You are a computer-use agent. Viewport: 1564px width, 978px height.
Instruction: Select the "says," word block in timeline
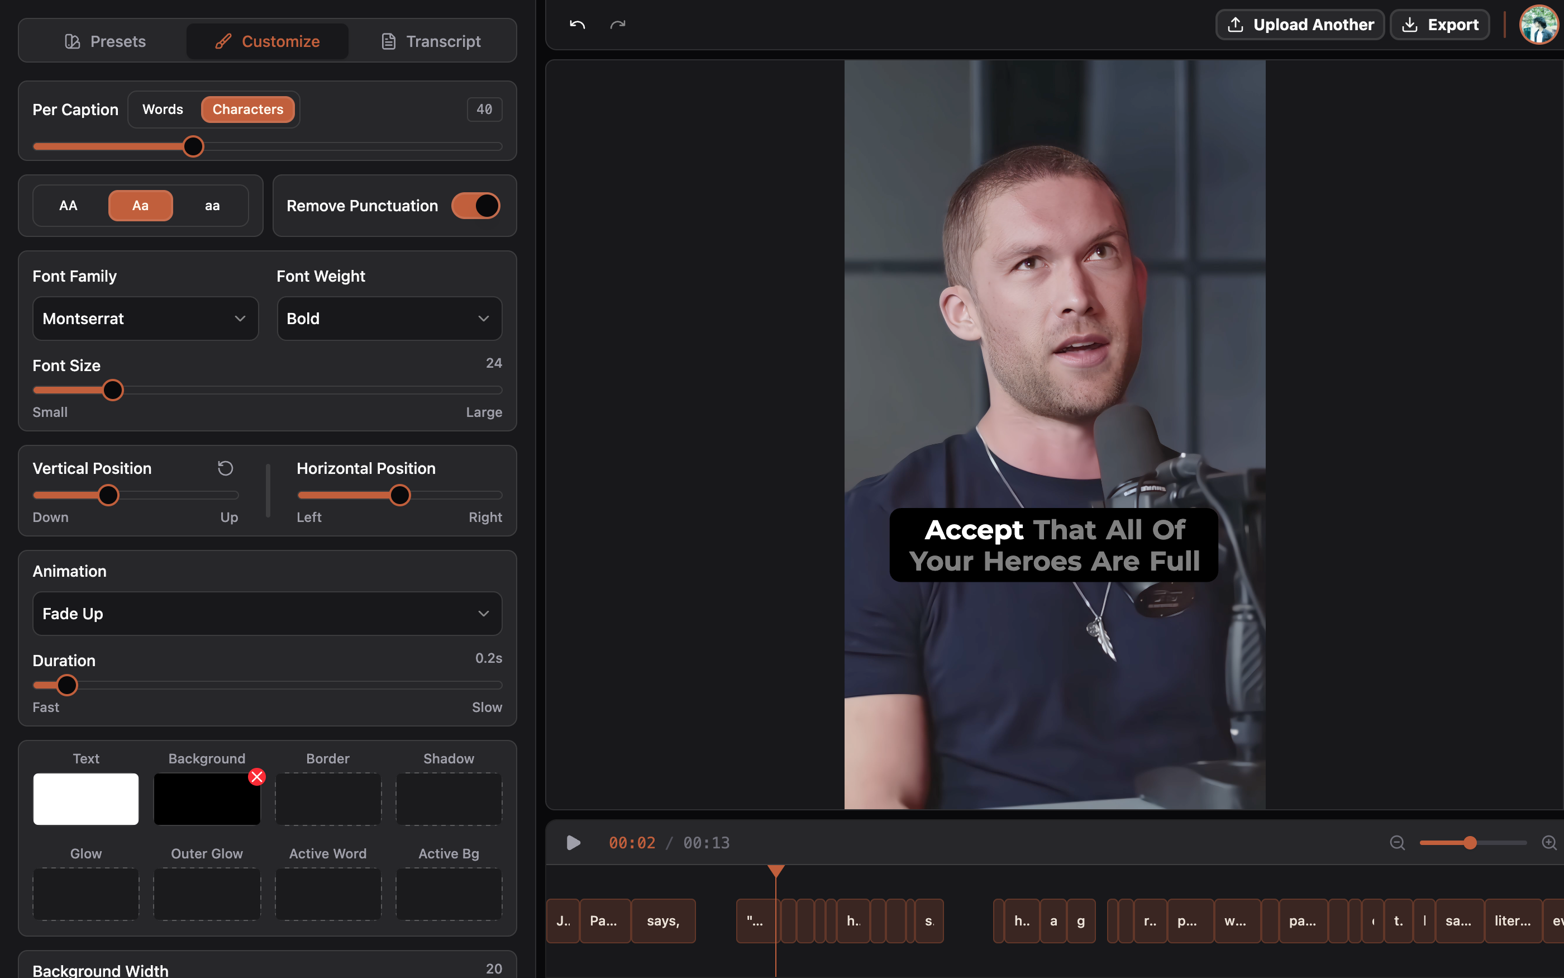point(663,920)
